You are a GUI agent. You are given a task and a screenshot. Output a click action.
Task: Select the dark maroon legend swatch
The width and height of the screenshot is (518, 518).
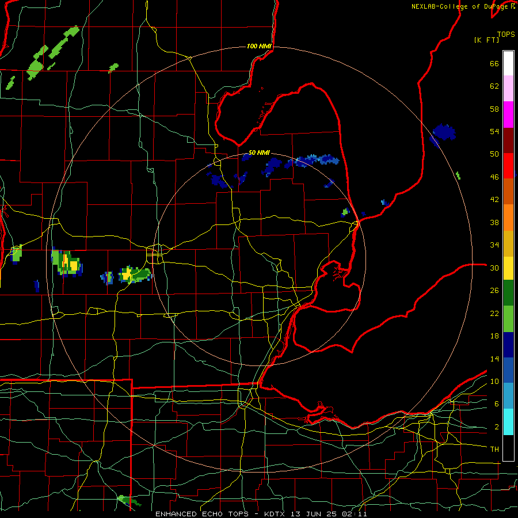[508, 140]
